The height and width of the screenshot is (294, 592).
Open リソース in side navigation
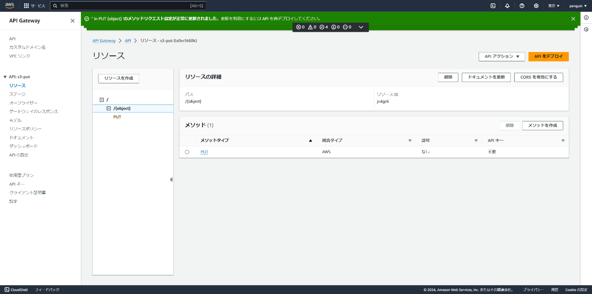[x=17, y=85]
